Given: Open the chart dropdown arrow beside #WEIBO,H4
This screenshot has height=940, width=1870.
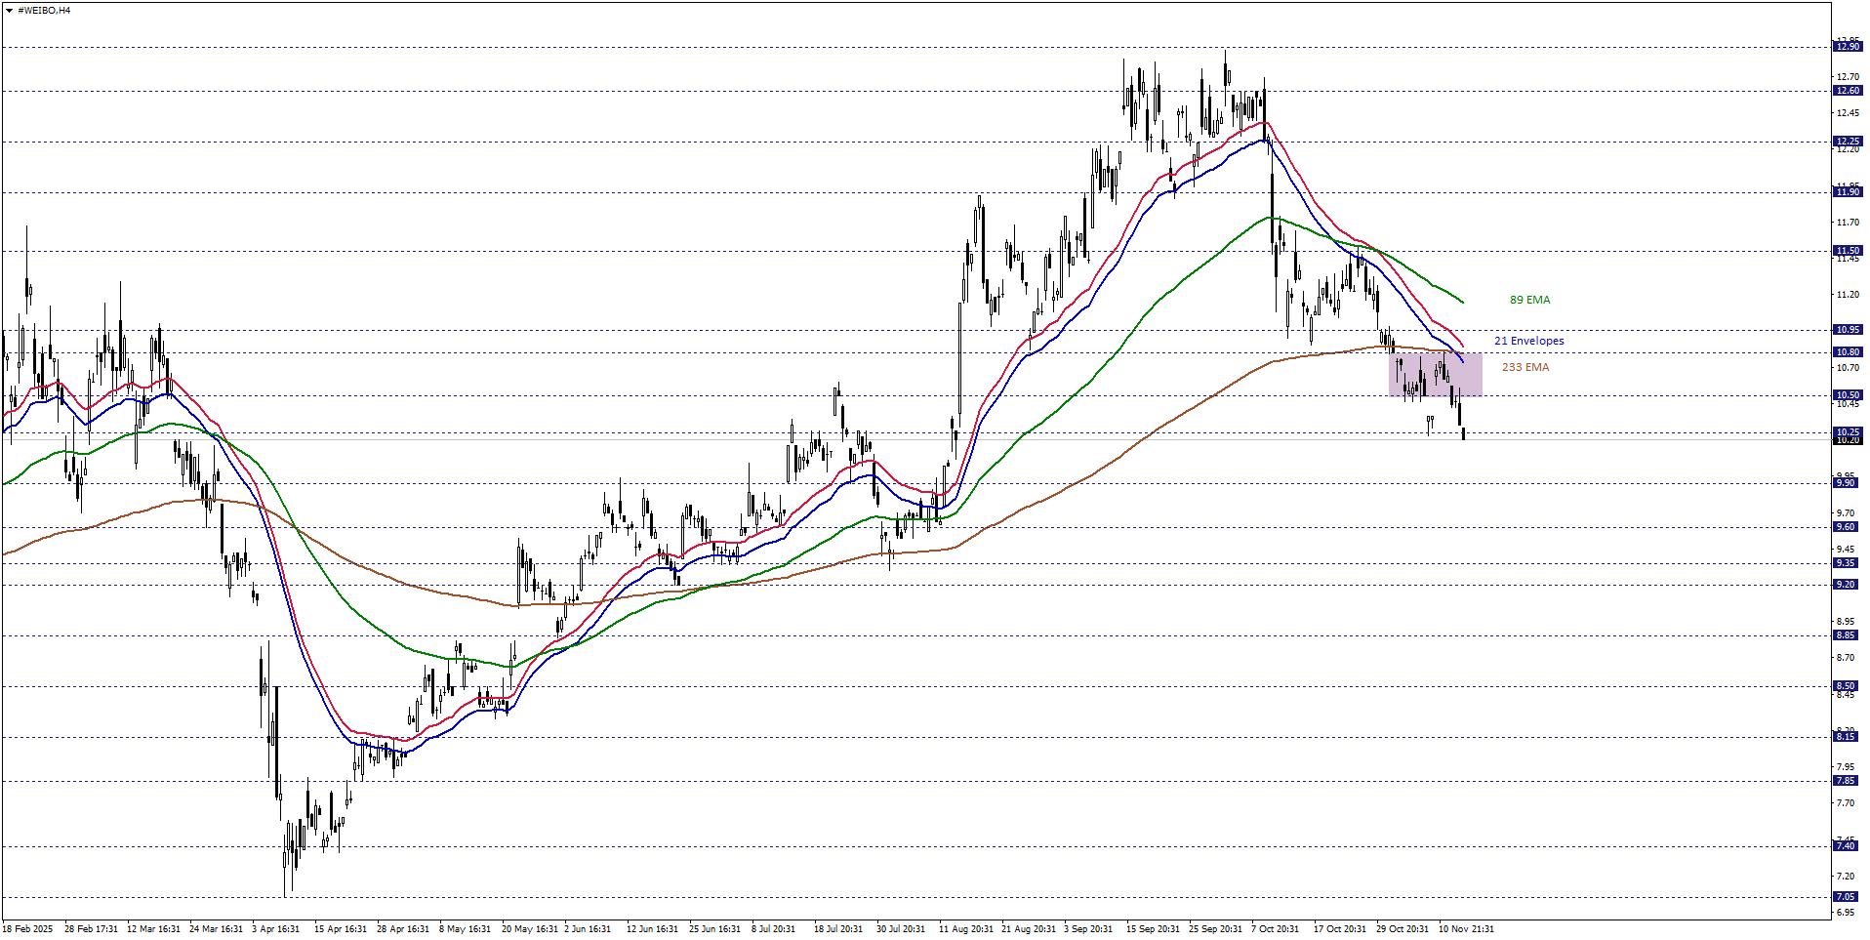Looking at the screenshot, I should pos(9,11).
